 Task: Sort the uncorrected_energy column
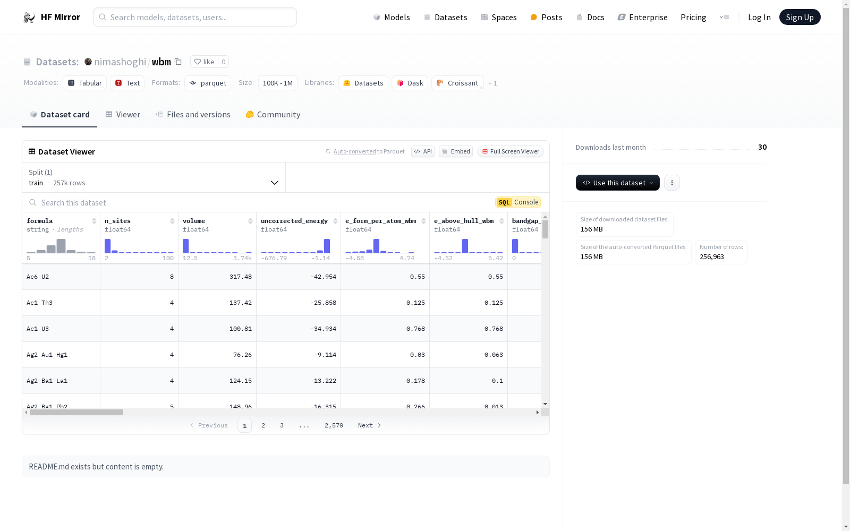click(335, 221)
